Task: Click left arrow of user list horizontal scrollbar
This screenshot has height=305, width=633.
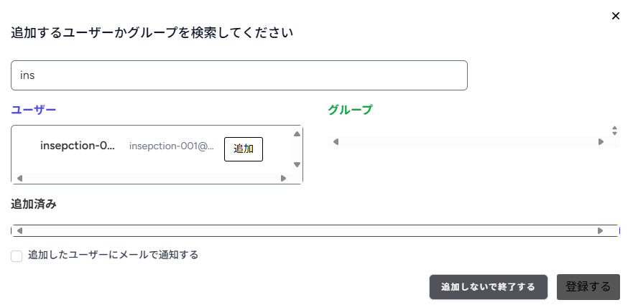Action: coord(19,178)
